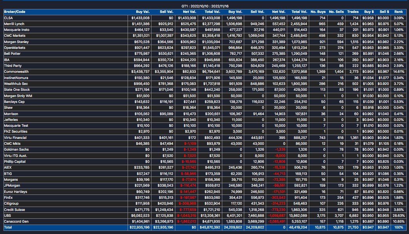Sort by the Buy Val. column header
This screenshot has height=234, width=409.
(143, 12)
